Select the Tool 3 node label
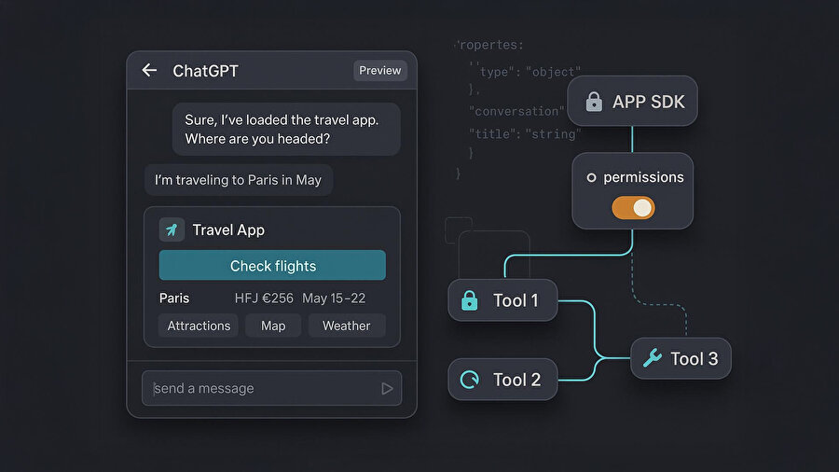 click(695, 358)
